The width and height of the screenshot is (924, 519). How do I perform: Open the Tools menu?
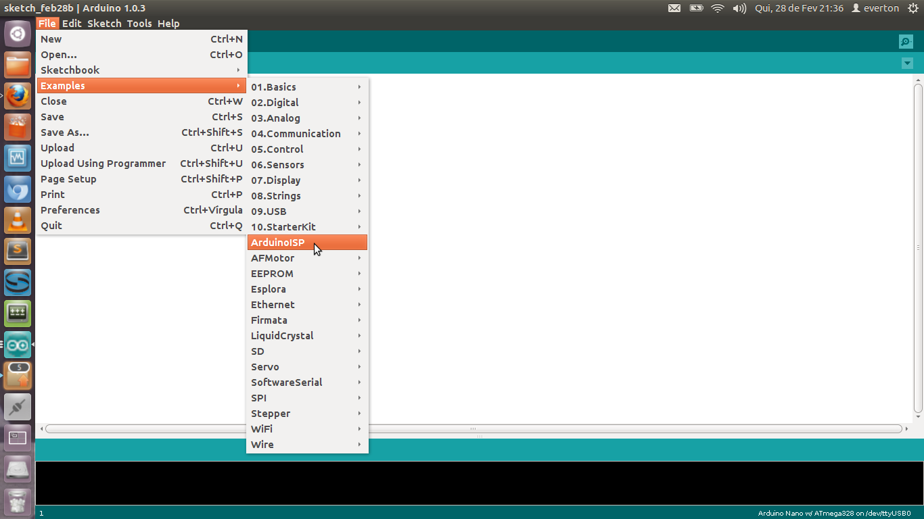click(139, 23)
